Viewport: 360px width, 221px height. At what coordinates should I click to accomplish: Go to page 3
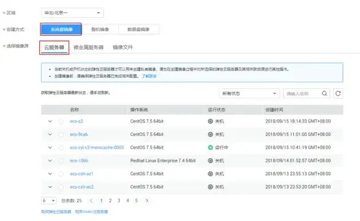pyautogui.click(x=119, y=201)
